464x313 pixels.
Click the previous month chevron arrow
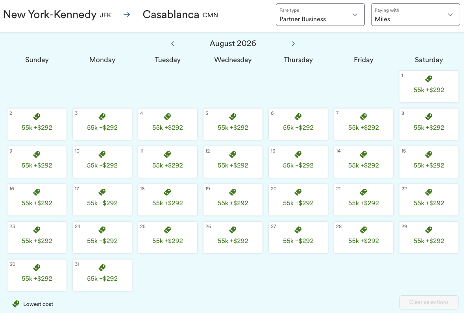pyautogui.click(x=172, y=44)
